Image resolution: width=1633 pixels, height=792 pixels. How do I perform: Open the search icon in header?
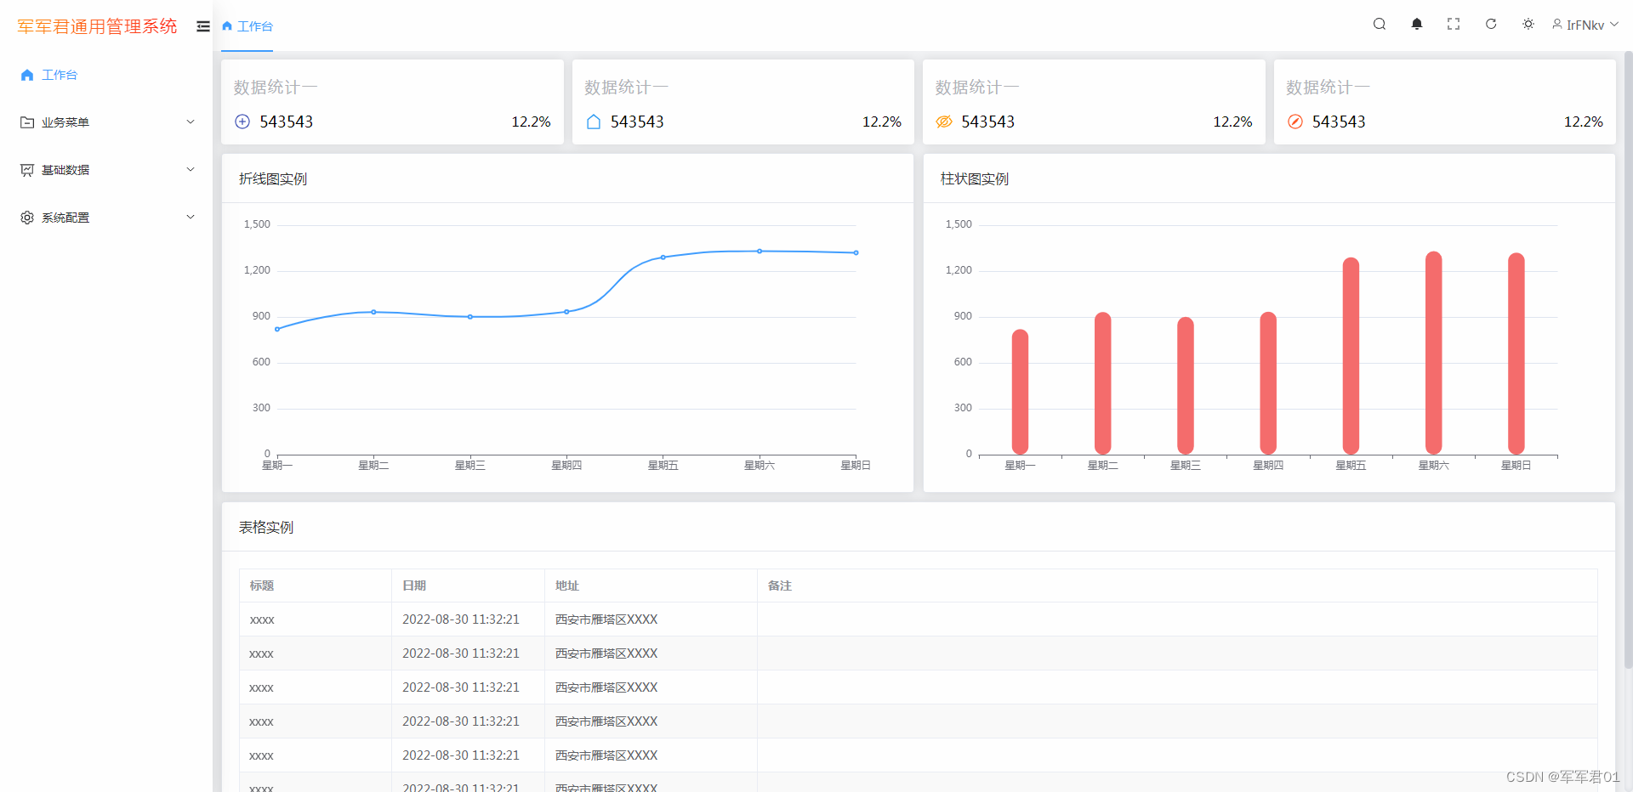pyautogui.click(x=1380, y=24)
